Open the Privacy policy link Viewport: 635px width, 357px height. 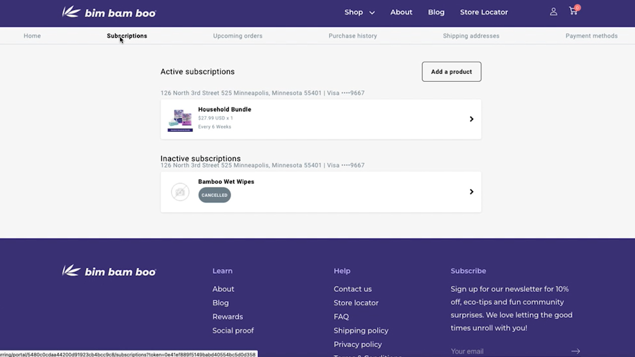coord(358,345)
